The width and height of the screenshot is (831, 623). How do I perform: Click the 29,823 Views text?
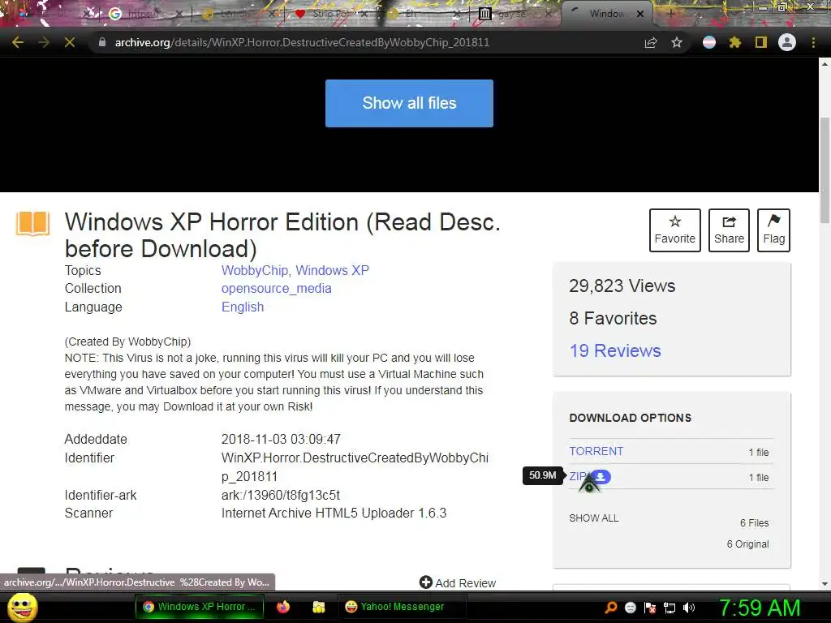(622, 286)
